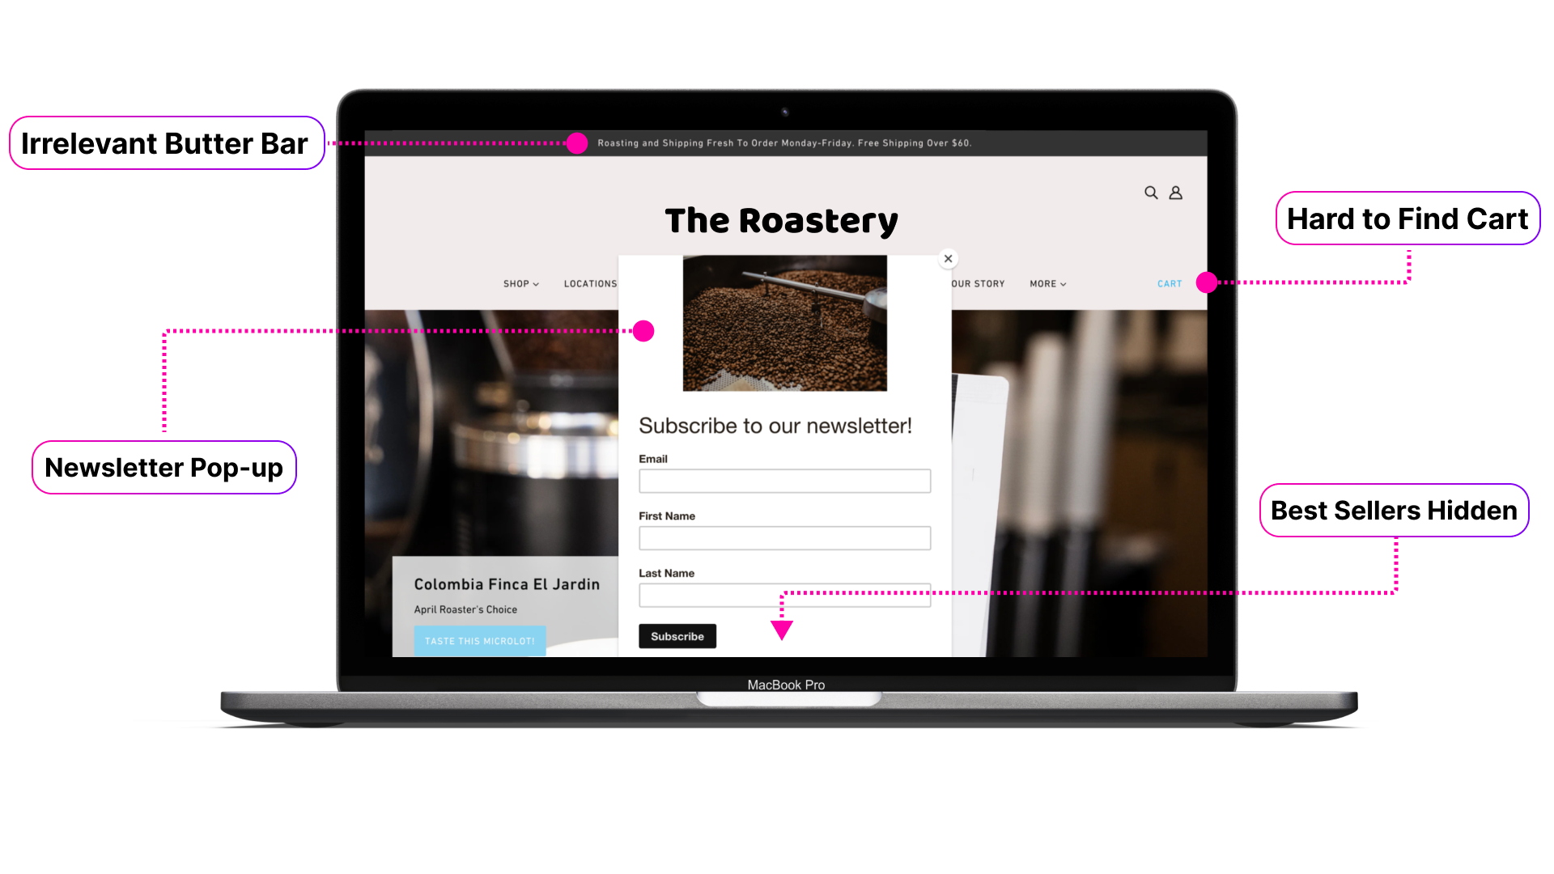Expand the SHOP dropdown menu
Screen dimensions: 1554x874
coord(521,282)
